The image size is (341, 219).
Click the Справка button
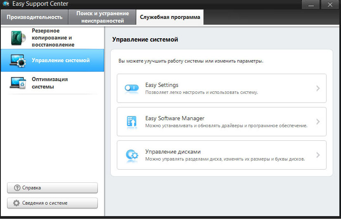(52, 188)
